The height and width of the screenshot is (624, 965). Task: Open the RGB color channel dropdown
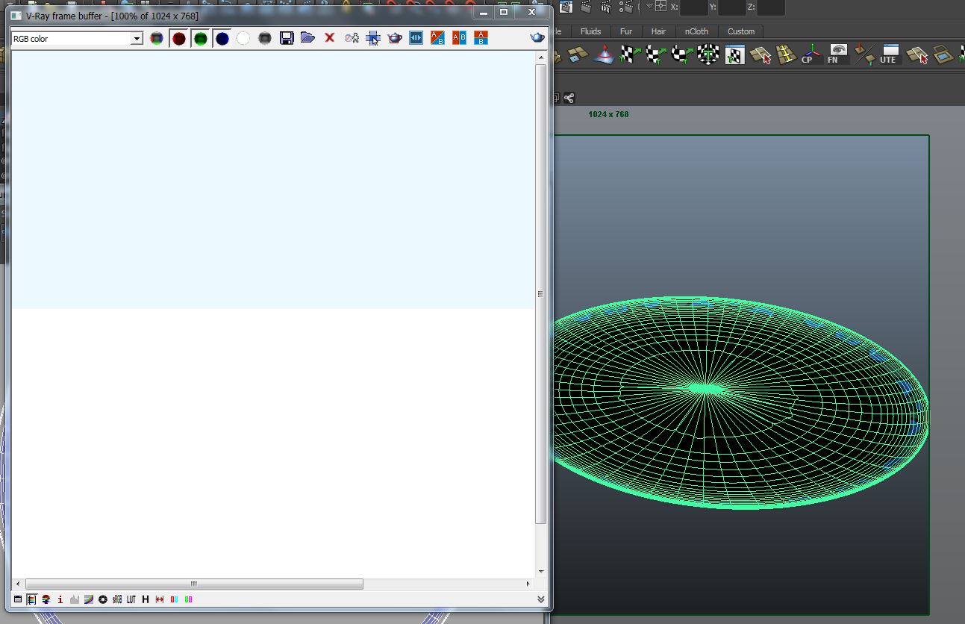[137, 39]
